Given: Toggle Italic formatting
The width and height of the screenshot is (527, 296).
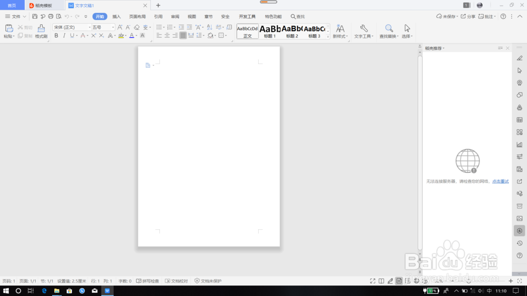Looking at the screenshot, I should point(64,36).
